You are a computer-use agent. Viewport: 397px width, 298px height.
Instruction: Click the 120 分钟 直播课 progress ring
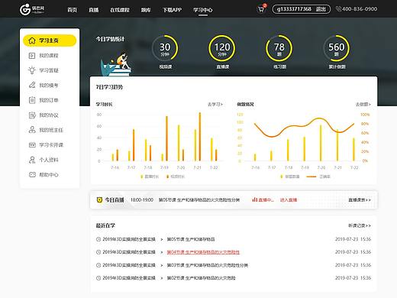tap(222, 48)
